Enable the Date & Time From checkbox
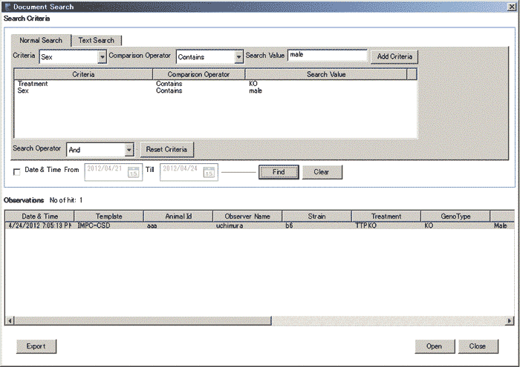 pyautogui.click(x=16, y=172)
